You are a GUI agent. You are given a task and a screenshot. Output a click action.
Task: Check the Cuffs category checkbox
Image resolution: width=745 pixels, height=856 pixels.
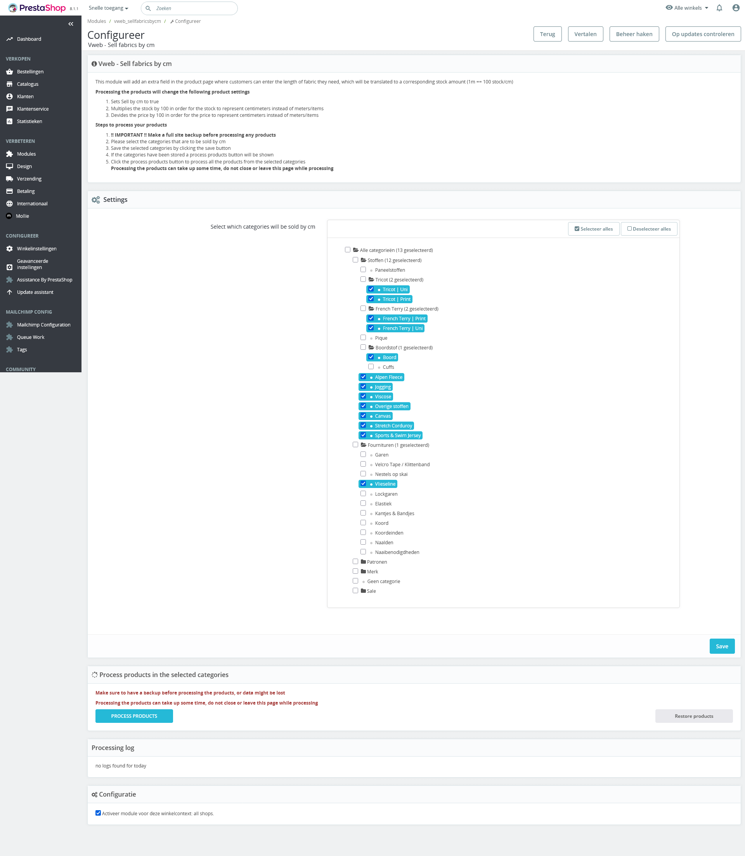(x=371, y=366)
